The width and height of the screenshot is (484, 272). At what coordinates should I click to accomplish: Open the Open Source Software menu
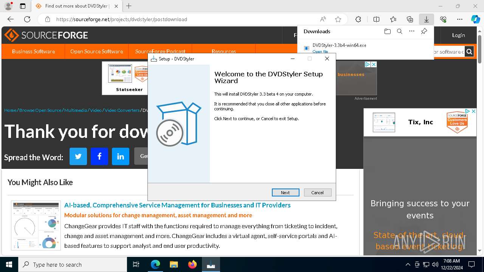pyautogui.click(x=96, y=51)
